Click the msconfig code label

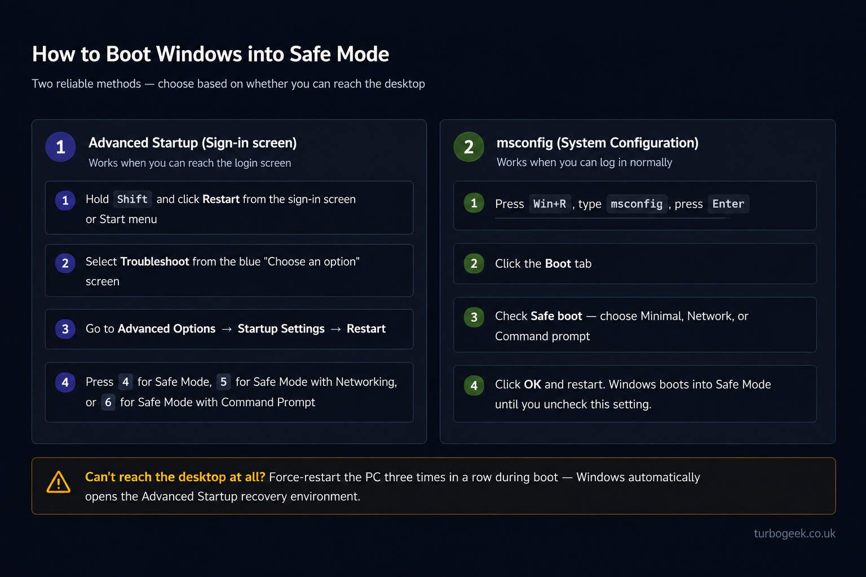(x=637, y=204)
